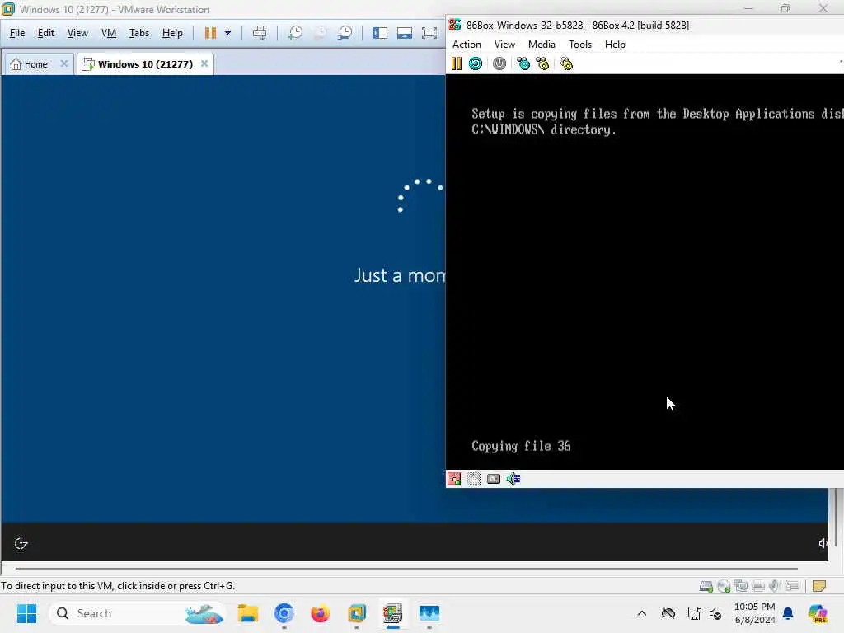844x633 pixels.
Task: Open File Explorer from taskbar
Action: click(248, 613)
